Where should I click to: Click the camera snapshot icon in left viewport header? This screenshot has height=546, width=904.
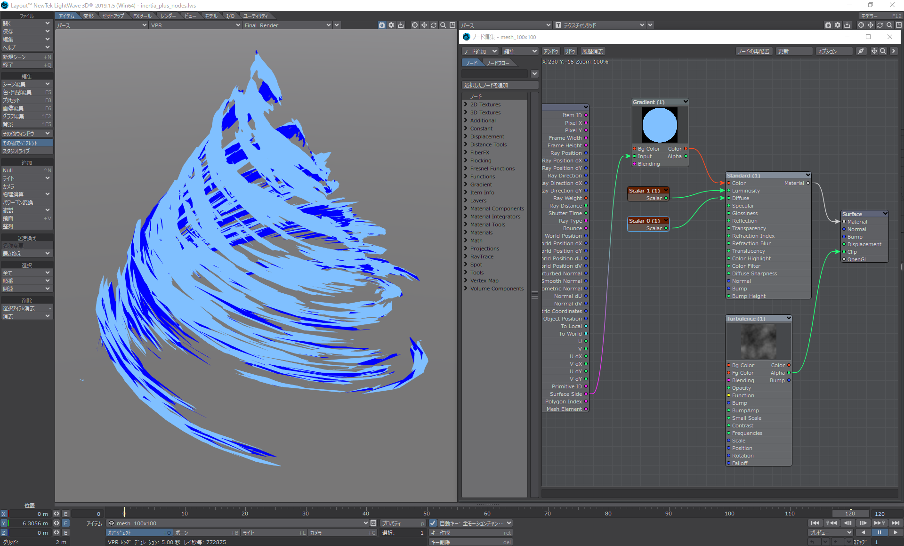(382, 25)
